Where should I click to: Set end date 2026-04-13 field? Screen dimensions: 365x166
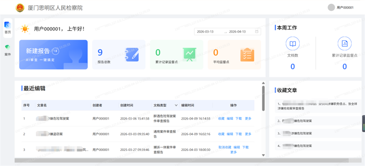(x=237, y=31)
